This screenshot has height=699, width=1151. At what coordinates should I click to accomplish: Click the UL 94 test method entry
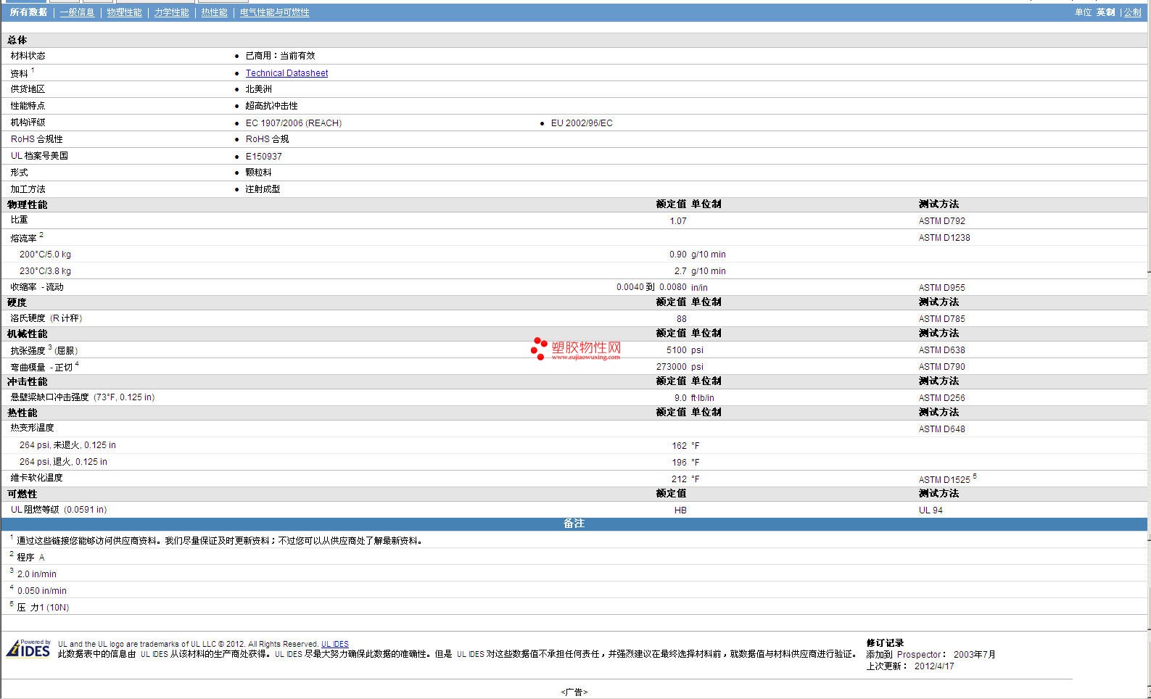pyautogui.click(x=931, y=510)
